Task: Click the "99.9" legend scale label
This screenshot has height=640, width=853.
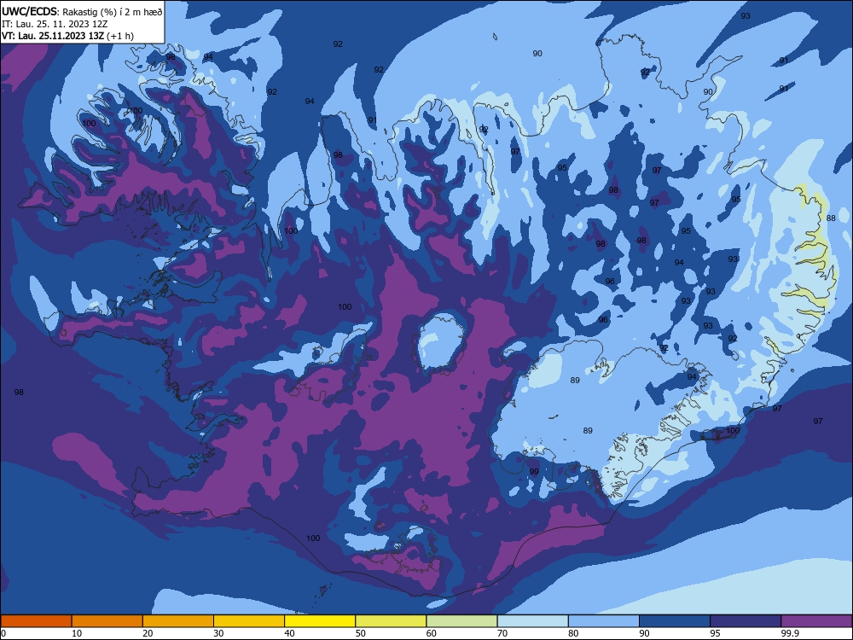Action: pos(789,633)
